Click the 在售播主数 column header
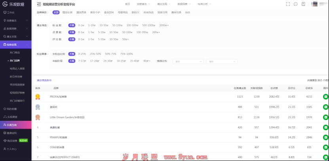 click(x=240, y=88)
